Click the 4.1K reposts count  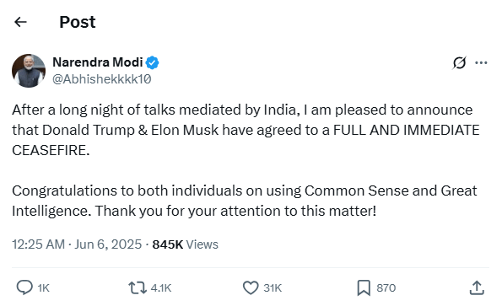161,288
